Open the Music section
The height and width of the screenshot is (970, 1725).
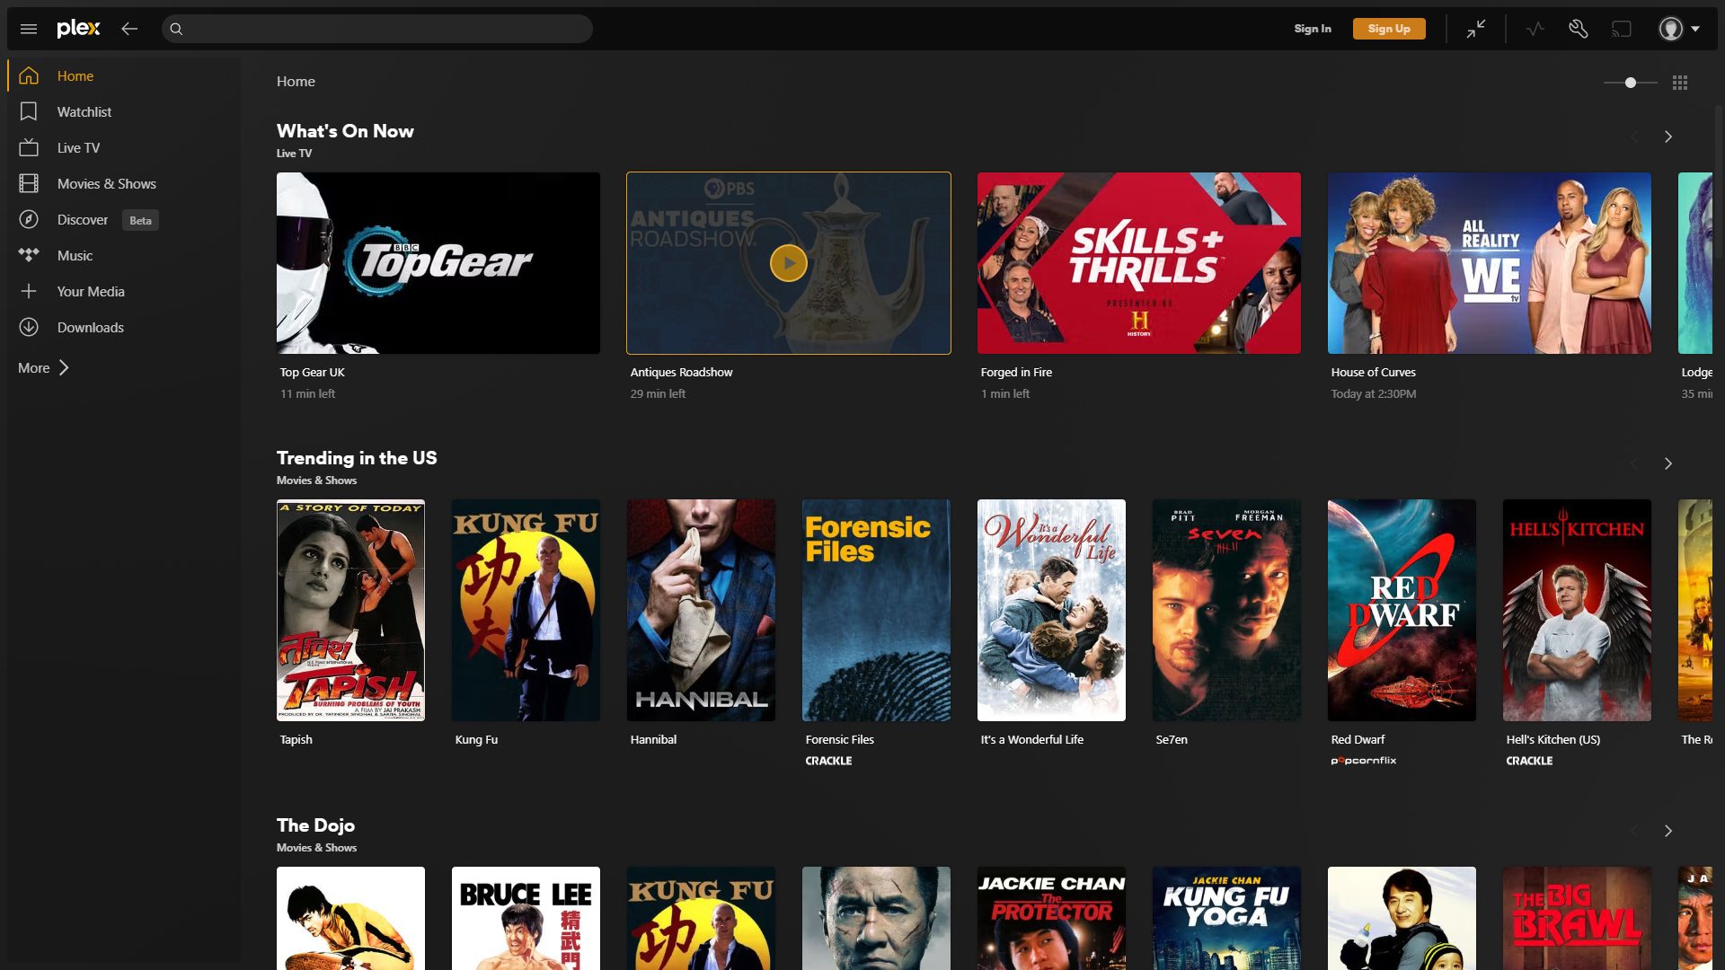click(73, 255)
